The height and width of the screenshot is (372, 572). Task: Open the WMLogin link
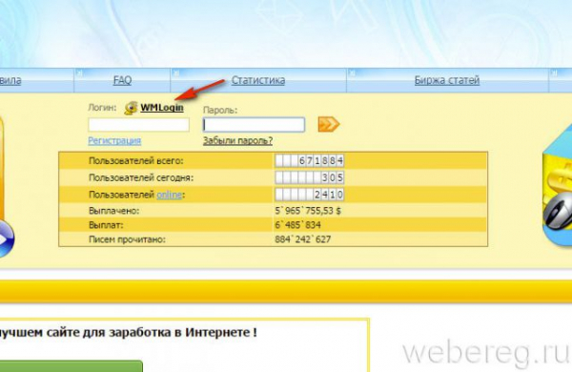click(162, 108)
